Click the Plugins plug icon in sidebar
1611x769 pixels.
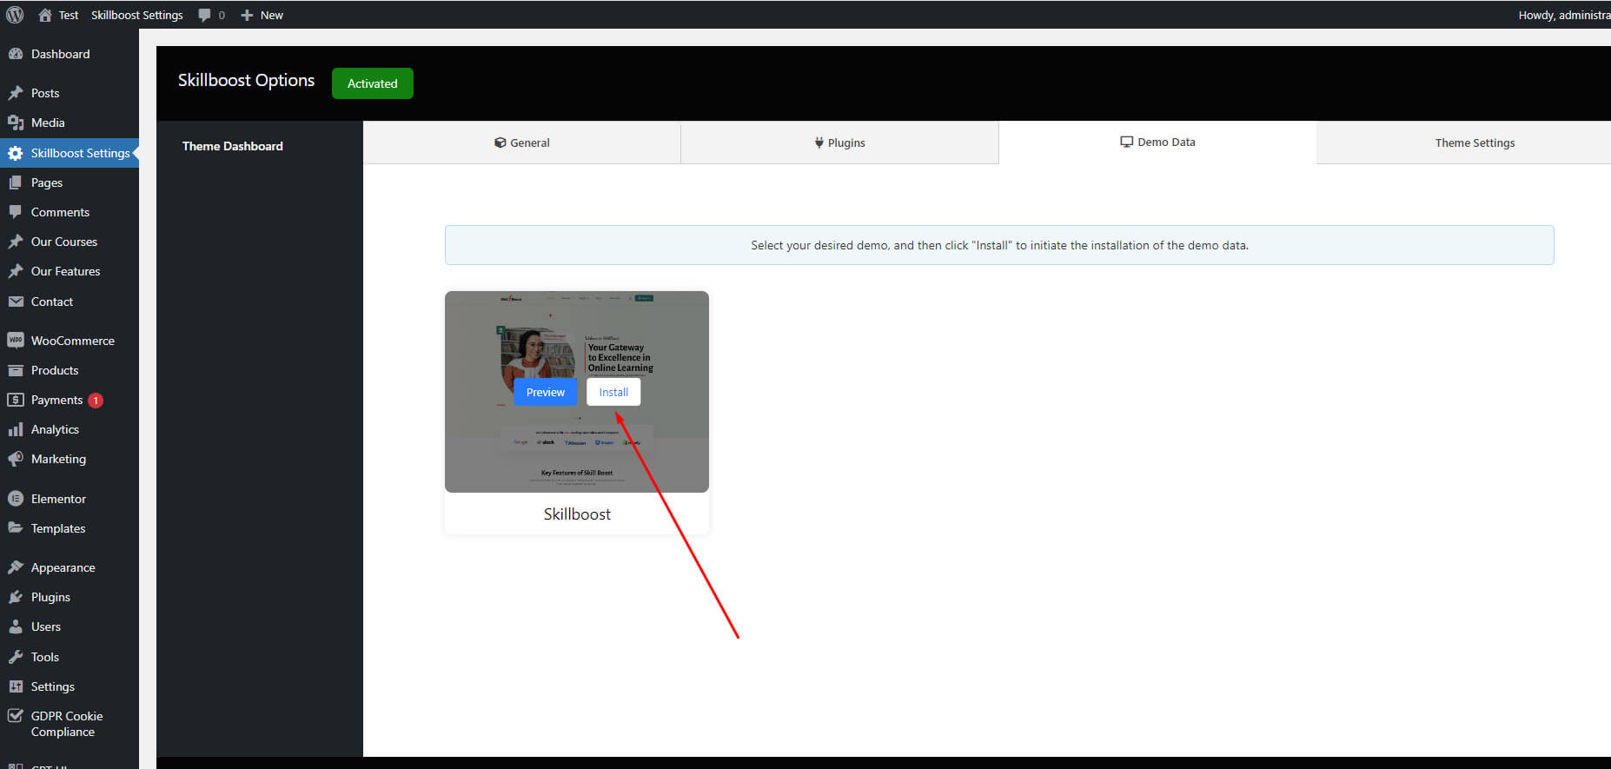(16, 597)
